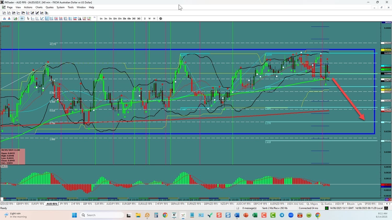Open the Charts menu
Screen dimensions: 392x220
pos(39,7)
